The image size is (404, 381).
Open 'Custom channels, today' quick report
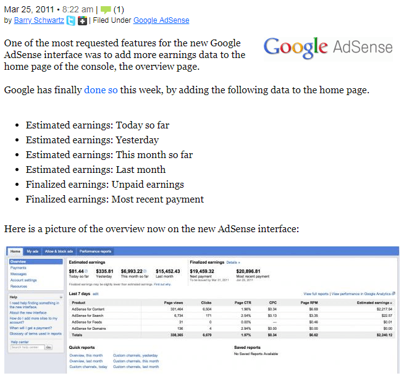pos(88,367)
